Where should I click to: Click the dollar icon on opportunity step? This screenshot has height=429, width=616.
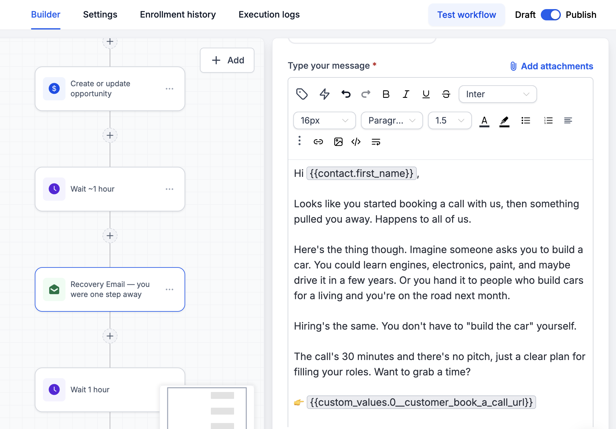54,89
